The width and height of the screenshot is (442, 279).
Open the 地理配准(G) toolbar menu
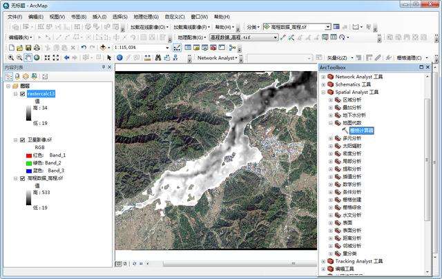point(192,37)
